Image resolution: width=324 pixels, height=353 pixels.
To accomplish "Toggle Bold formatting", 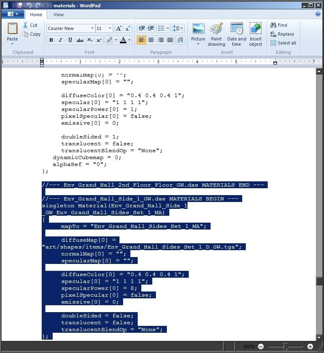I will click(51, 40).
